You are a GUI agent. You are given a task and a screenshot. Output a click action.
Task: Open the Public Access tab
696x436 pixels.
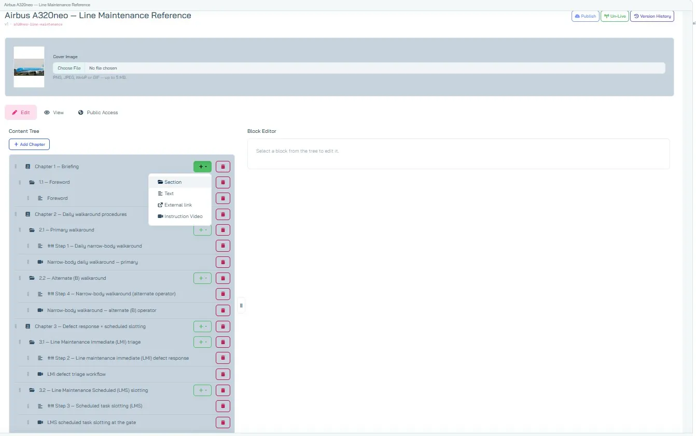pos(98,113)
